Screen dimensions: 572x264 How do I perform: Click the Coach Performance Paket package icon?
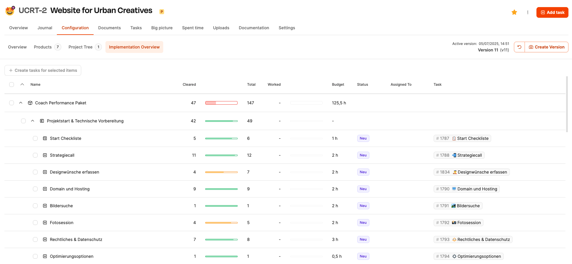(x=30, y=103)
